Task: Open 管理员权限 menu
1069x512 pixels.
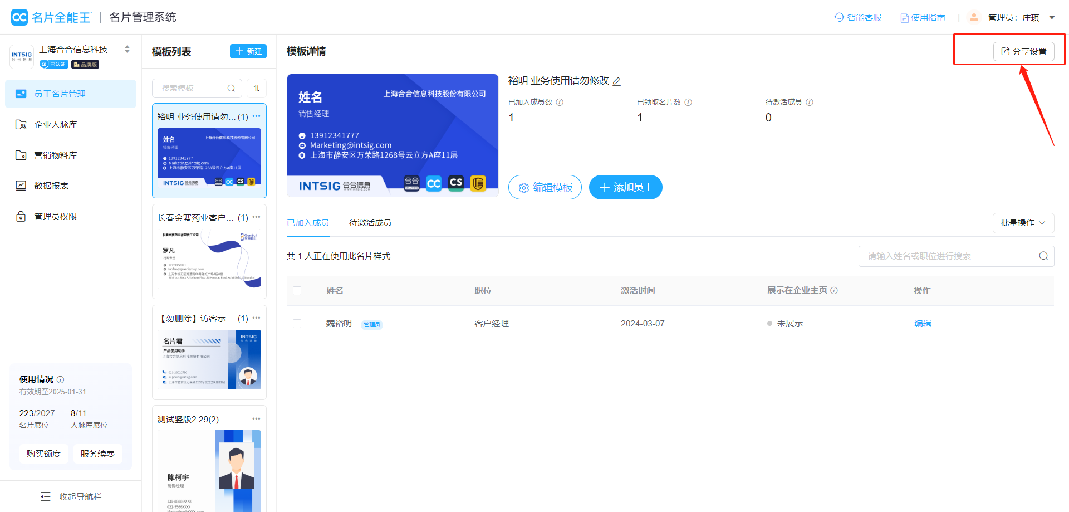Action: click(x=71, y=216)
